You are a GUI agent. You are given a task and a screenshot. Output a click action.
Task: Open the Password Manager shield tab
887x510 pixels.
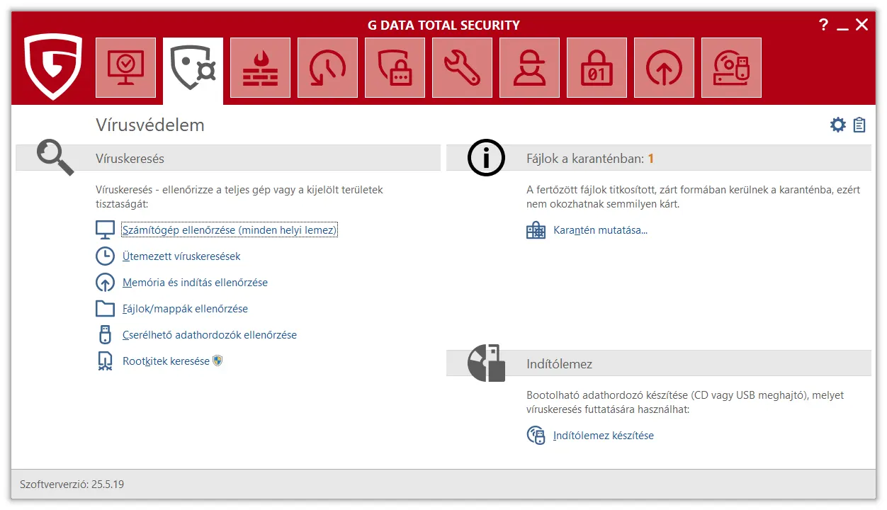click(x=395, y=68)
